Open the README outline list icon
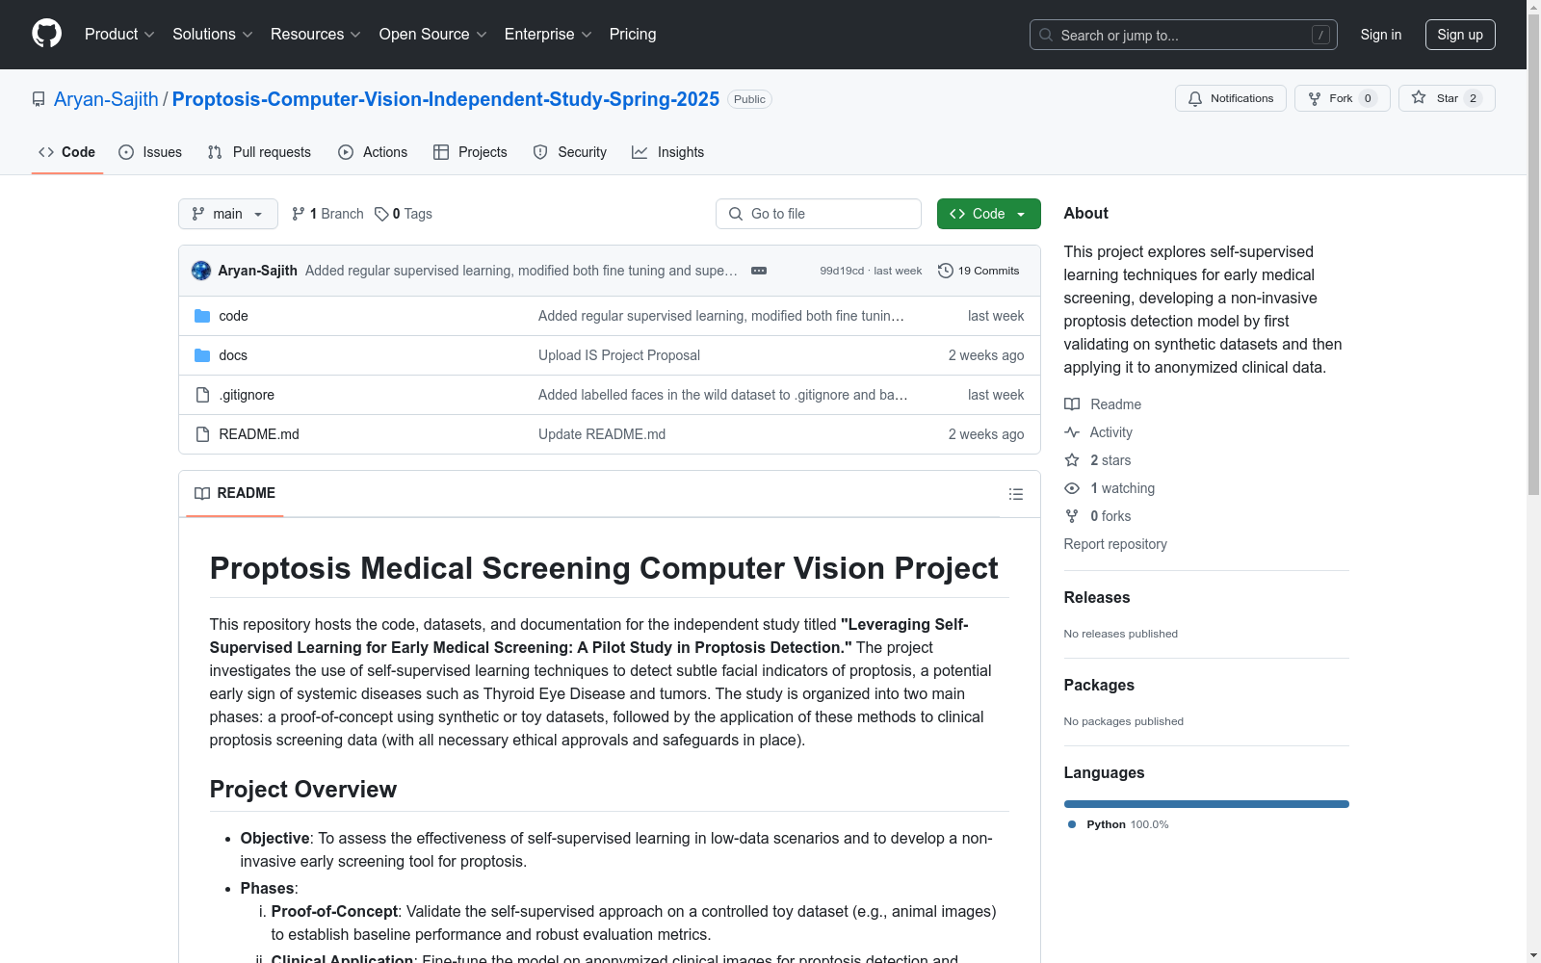Screen dimensions: 1541x963 click(x=1015, y=494)
